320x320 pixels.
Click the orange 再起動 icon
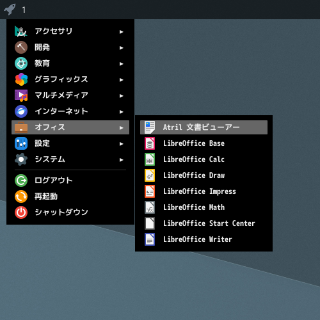[21, 196]
